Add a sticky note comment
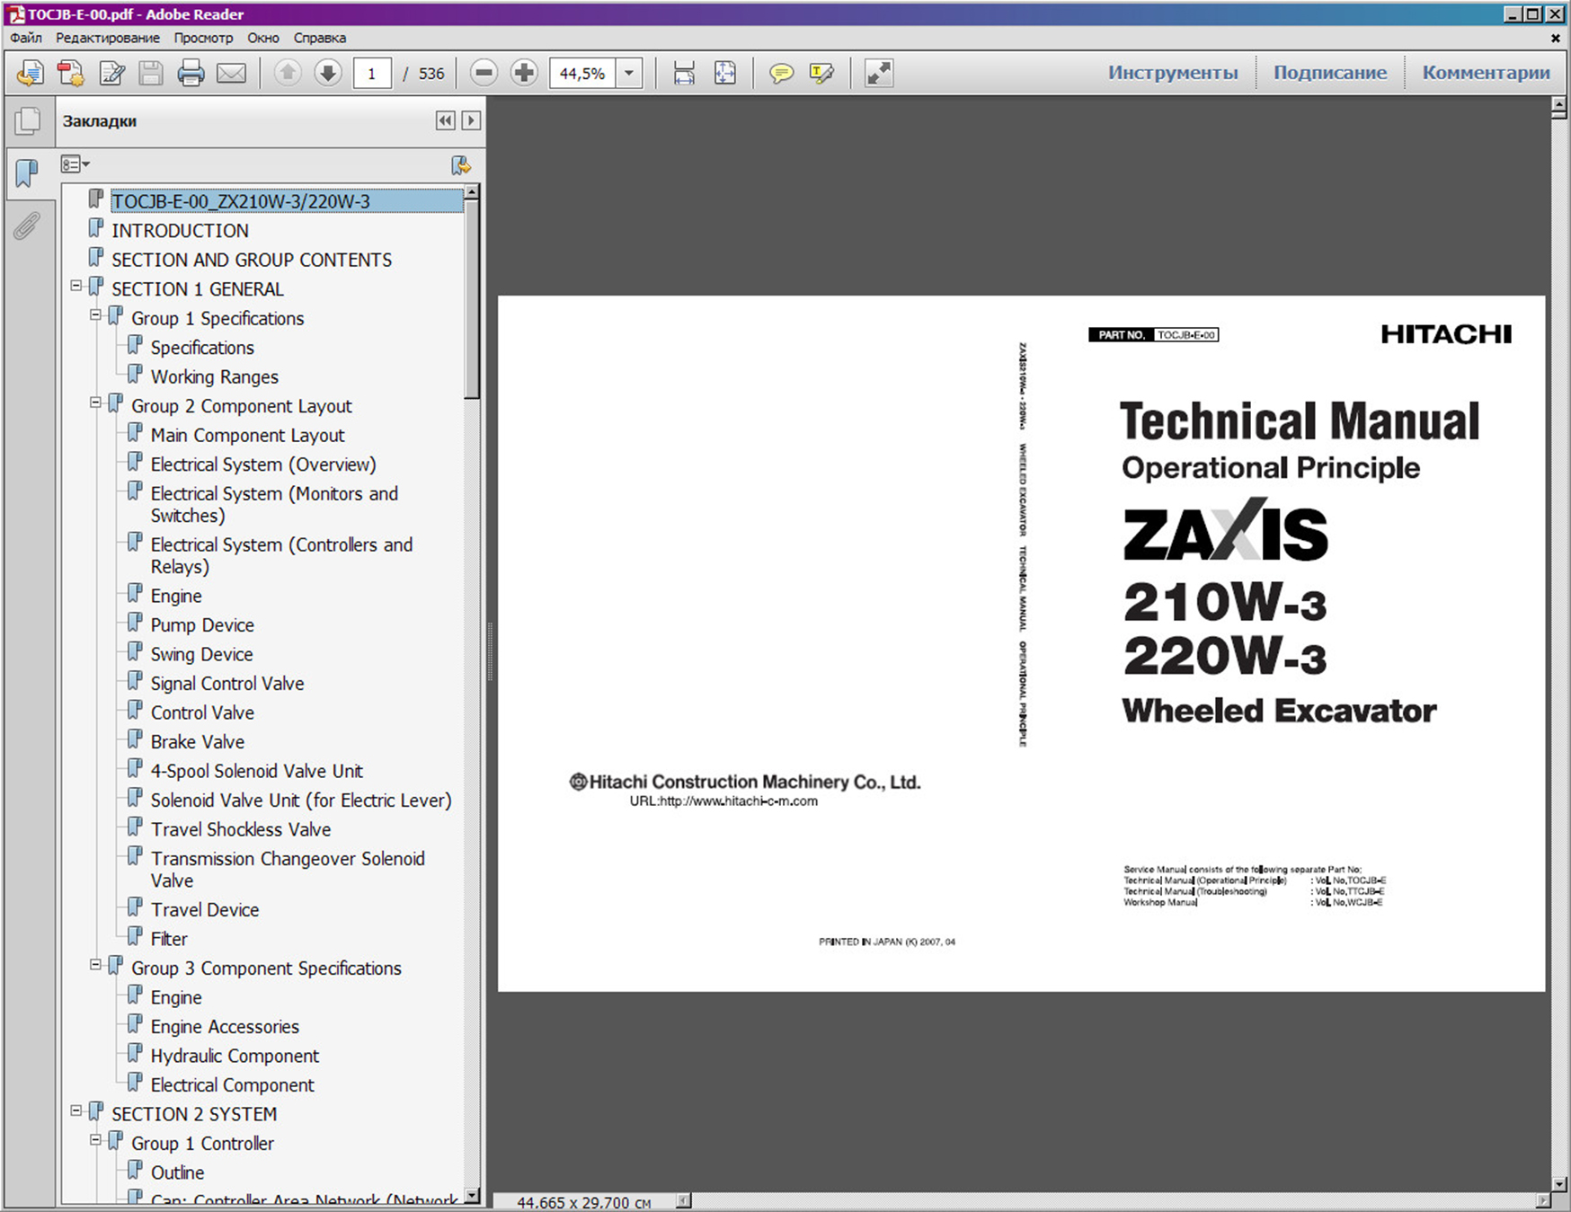Viewport: 1571px width, 1212px height. coord(781,73)
